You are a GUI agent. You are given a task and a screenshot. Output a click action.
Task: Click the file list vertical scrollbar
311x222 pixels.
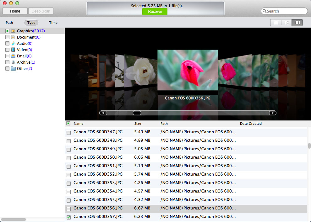[309, 146]
